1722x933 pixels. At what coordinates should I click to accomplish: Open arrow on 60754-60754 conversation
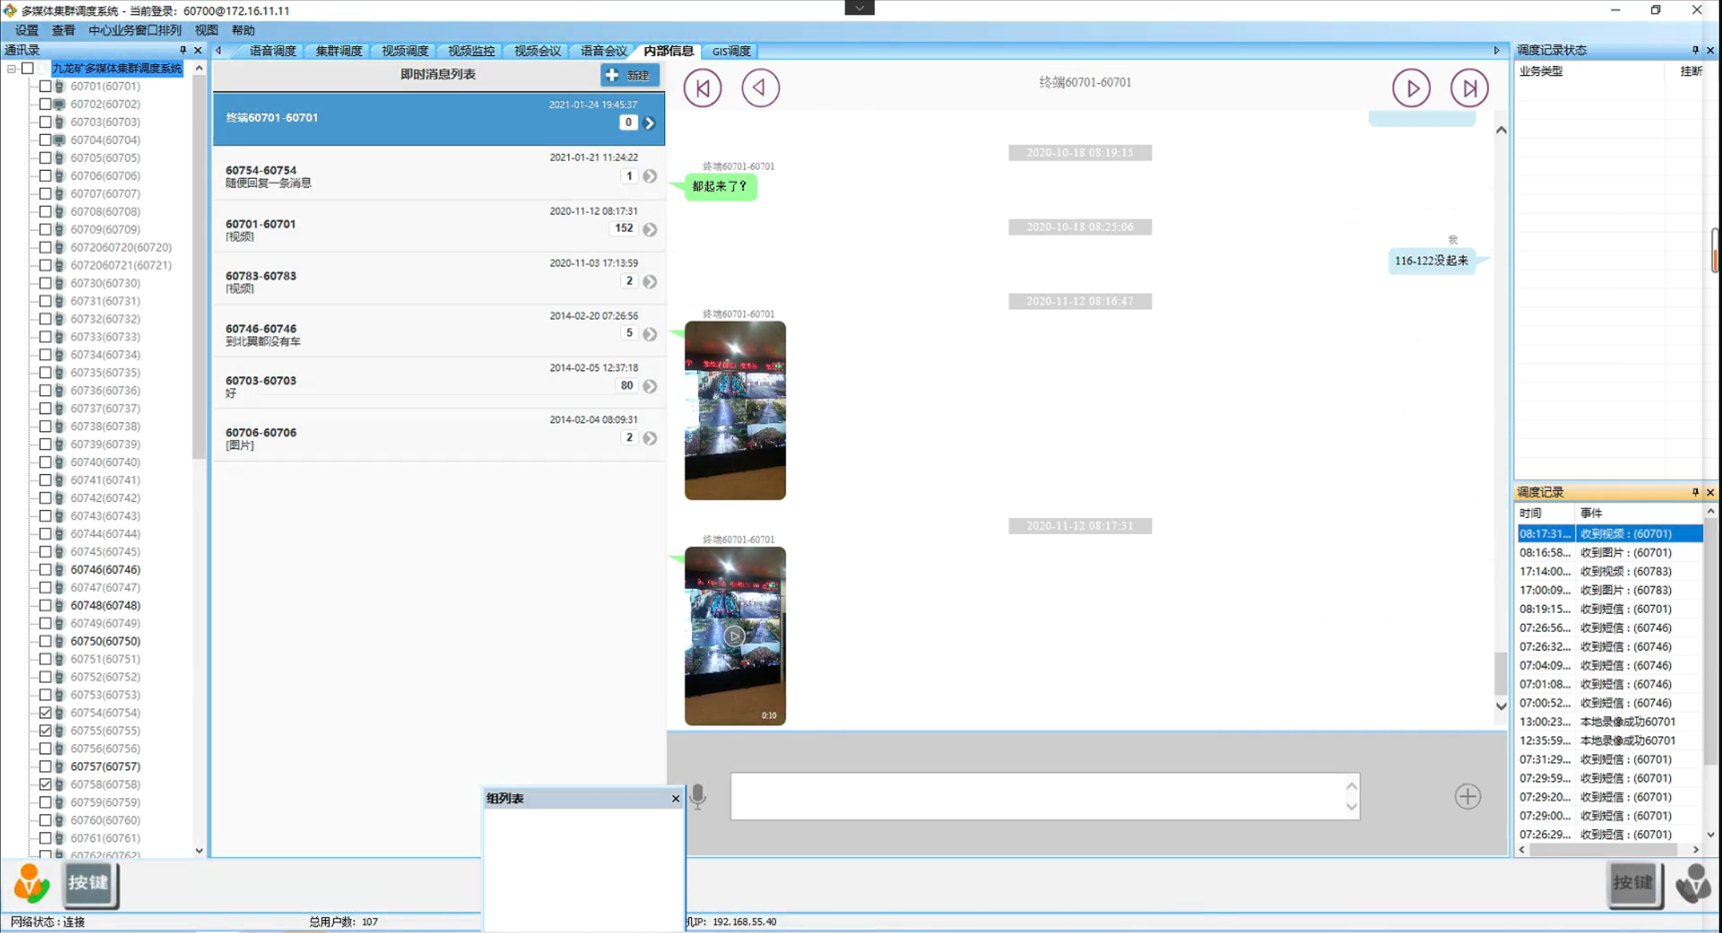pyautogui.click(x=650, y=176)
